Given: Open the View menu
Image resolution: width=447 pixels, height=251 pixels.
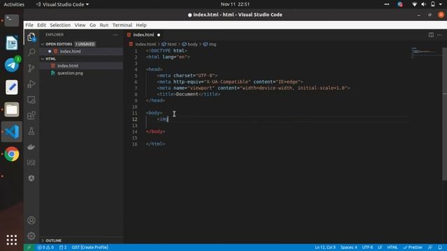Looking at the screenshot, I should pos(80,25).
